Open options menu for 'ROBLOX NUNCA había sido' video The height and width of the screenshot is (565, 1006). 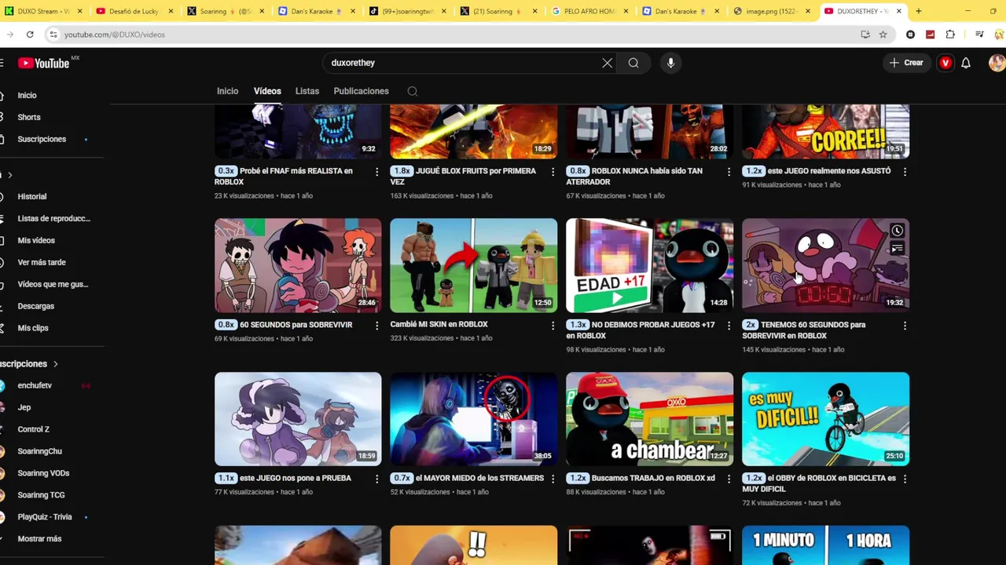(729, 171)
